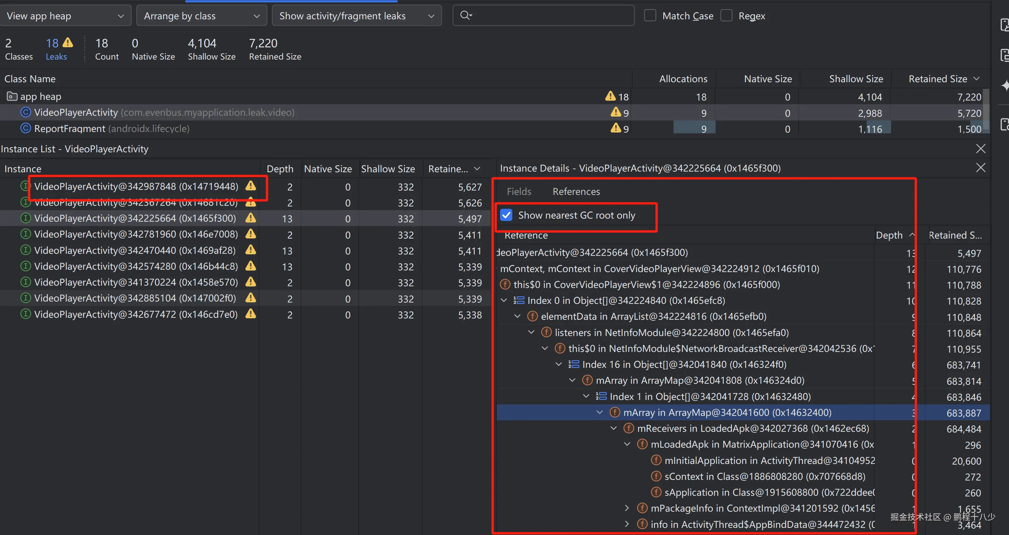Click the app heap folder icon

12,96
